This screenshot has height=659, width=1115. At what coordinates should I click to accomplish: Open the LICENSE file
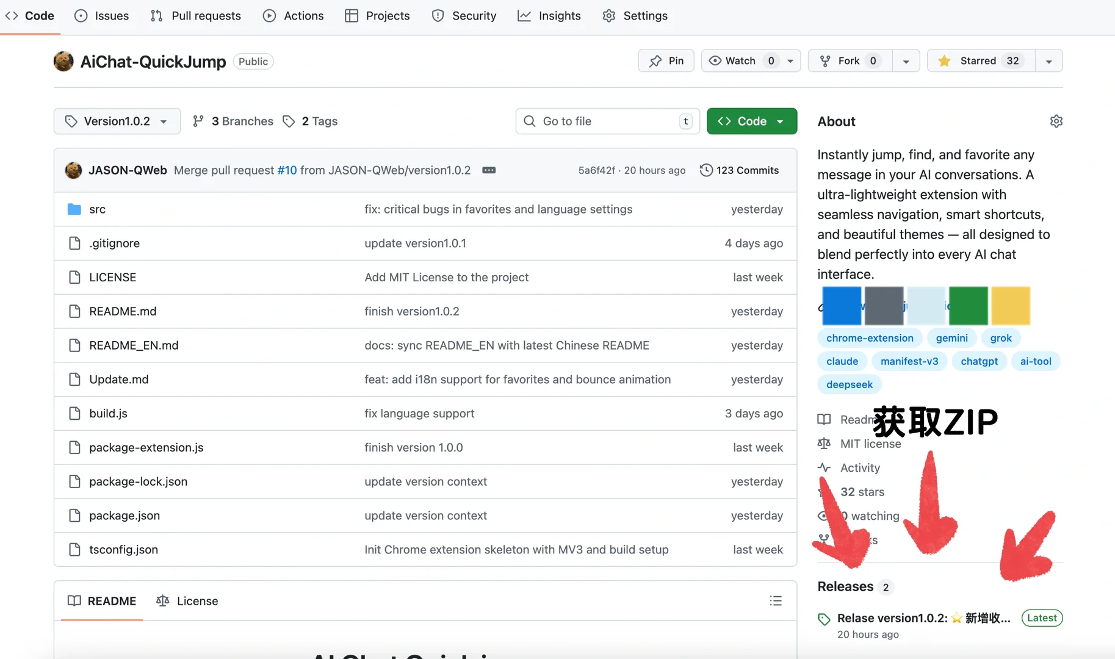point(113,278)
